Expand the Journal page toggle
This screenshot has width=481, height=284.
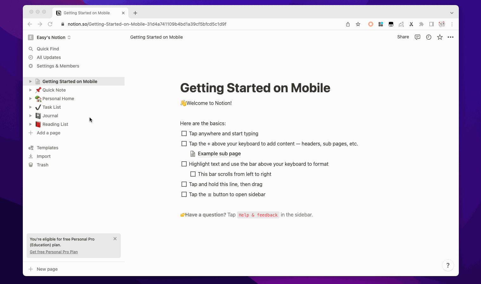point(30,116)
